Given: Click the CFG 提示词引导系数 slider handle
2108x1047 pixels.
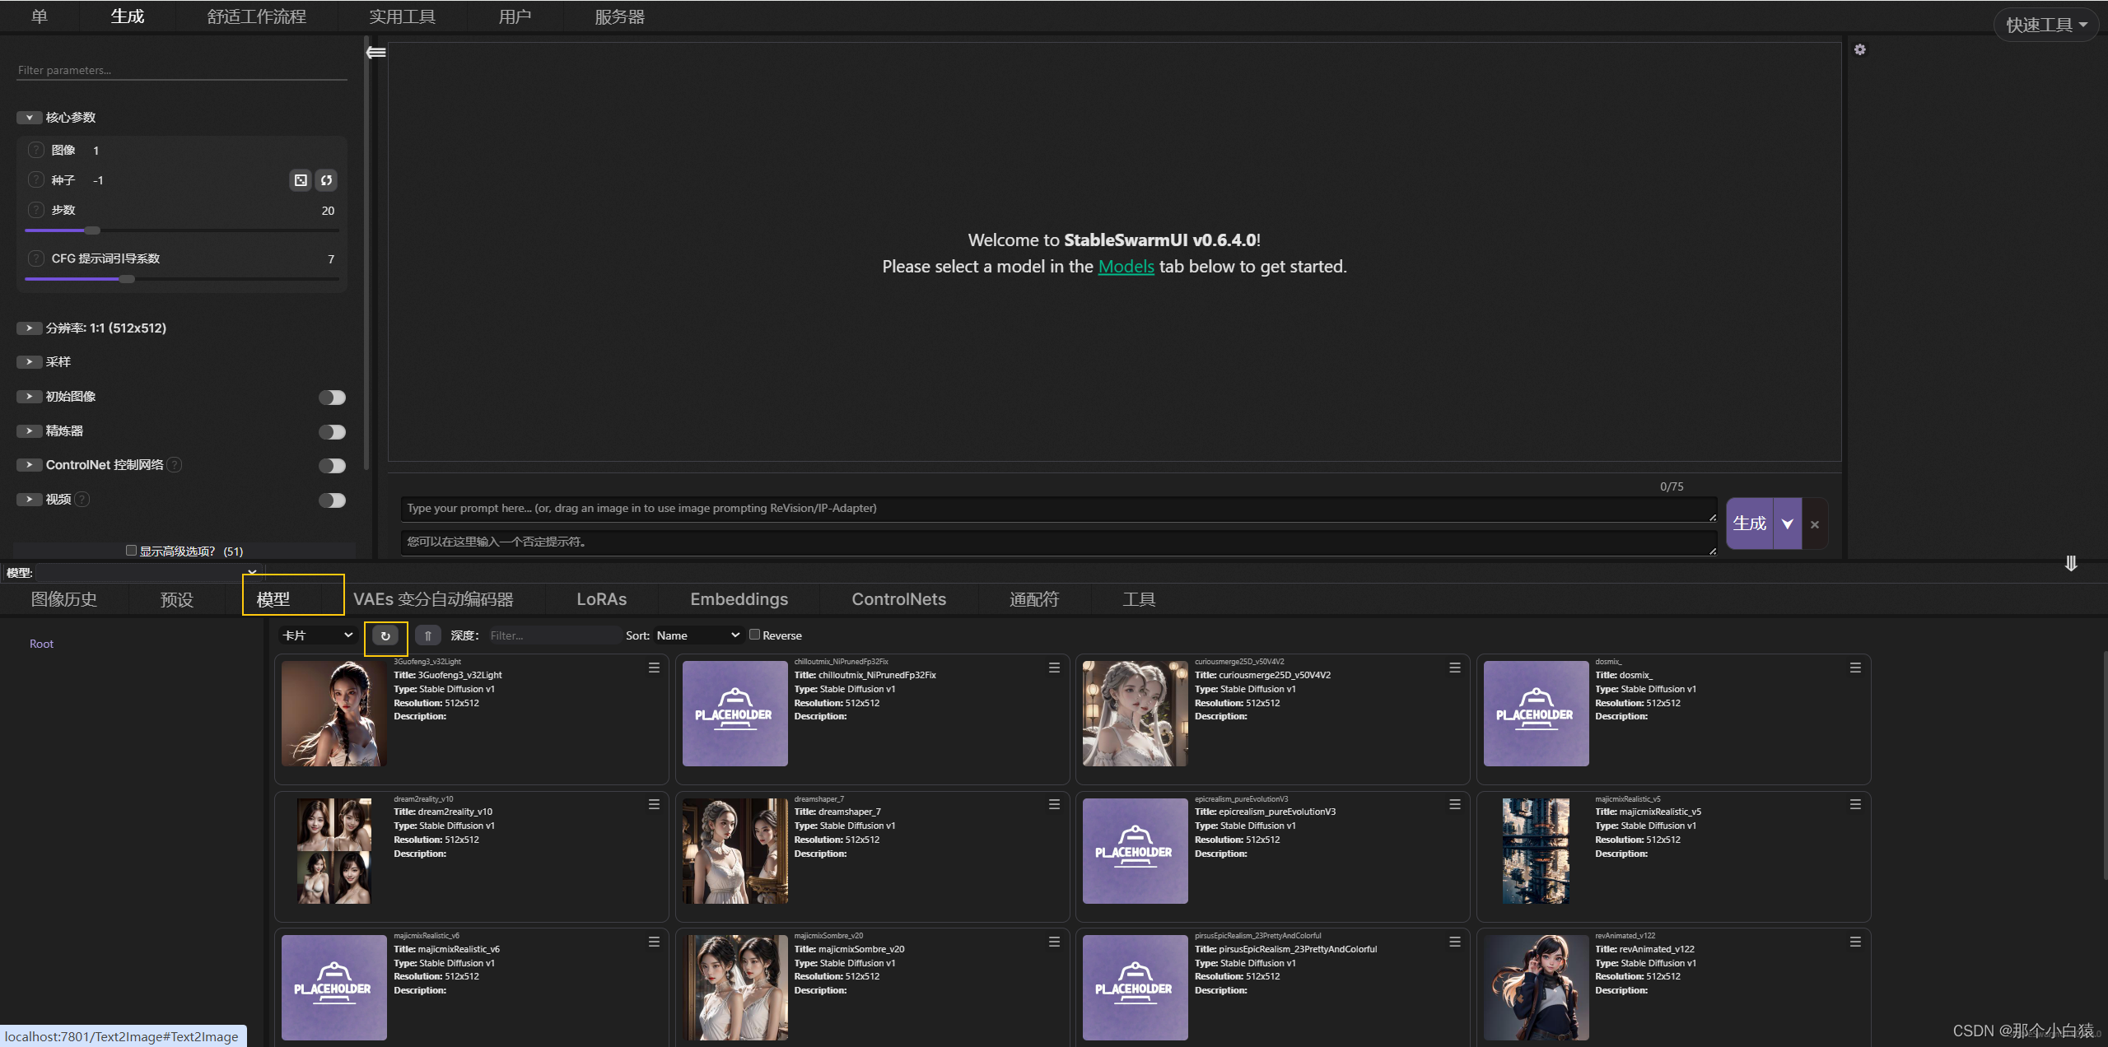Looking at the screenshot, I should click(x=127, y=279).
